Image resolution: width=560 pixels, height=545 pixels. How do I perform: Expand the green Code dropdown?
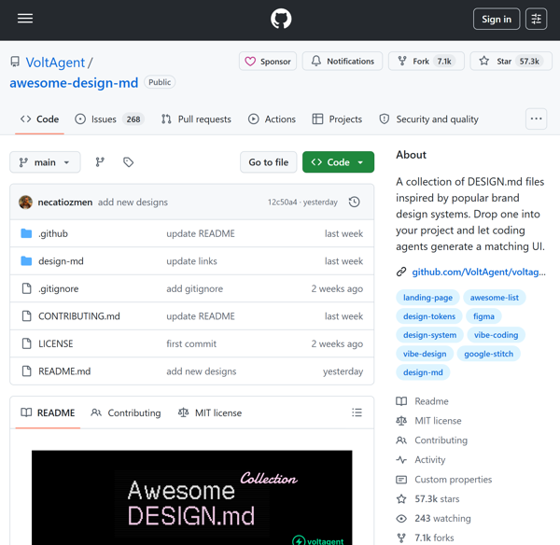338,162
